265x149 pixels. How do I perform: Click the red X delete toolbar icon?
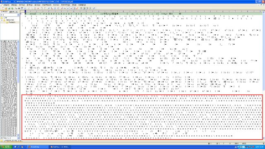pos(38,8)
